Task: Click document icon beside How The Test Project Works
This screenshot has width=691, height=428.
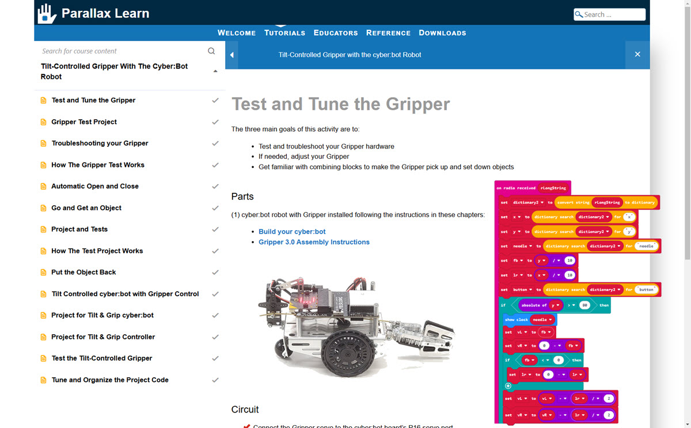Action: (43, 251)
